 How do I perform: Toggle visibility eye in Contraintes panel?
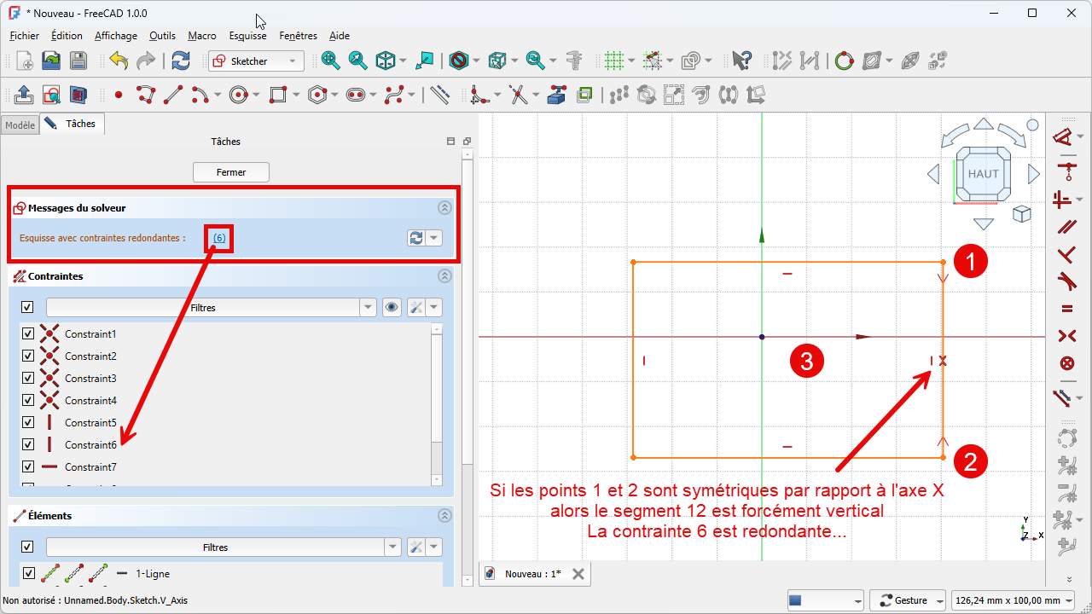pos(392,308)
